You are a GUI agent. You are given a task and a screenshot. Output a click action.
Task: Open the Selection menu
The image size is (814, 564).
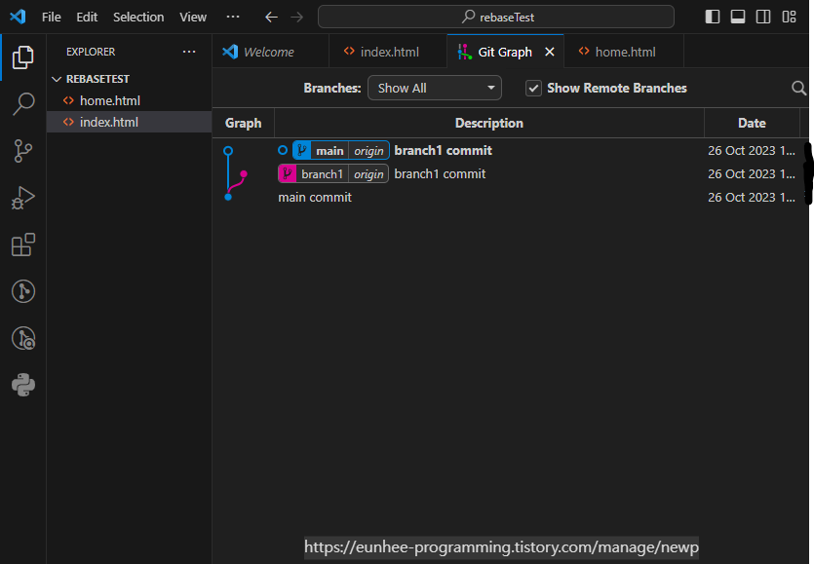(138, 18)
